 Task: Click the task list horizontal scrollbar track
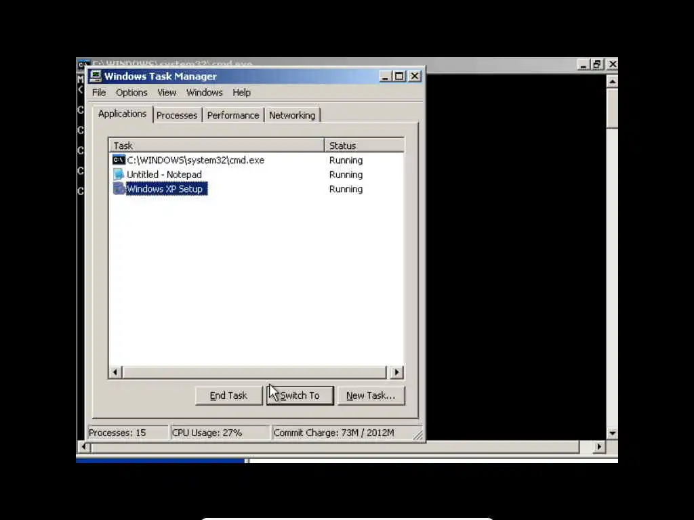pyautogui.click(x=255, y=372)
